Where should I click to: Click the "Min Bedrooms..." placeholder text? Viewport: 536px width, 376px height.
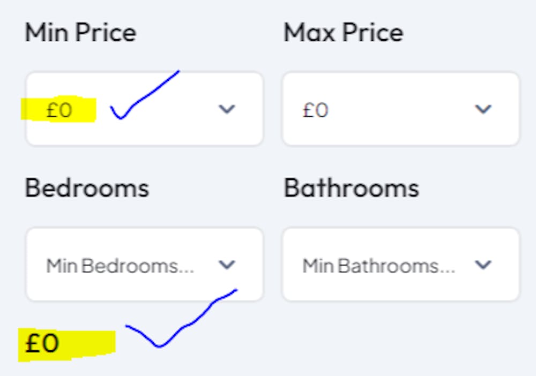coord(120,266)
